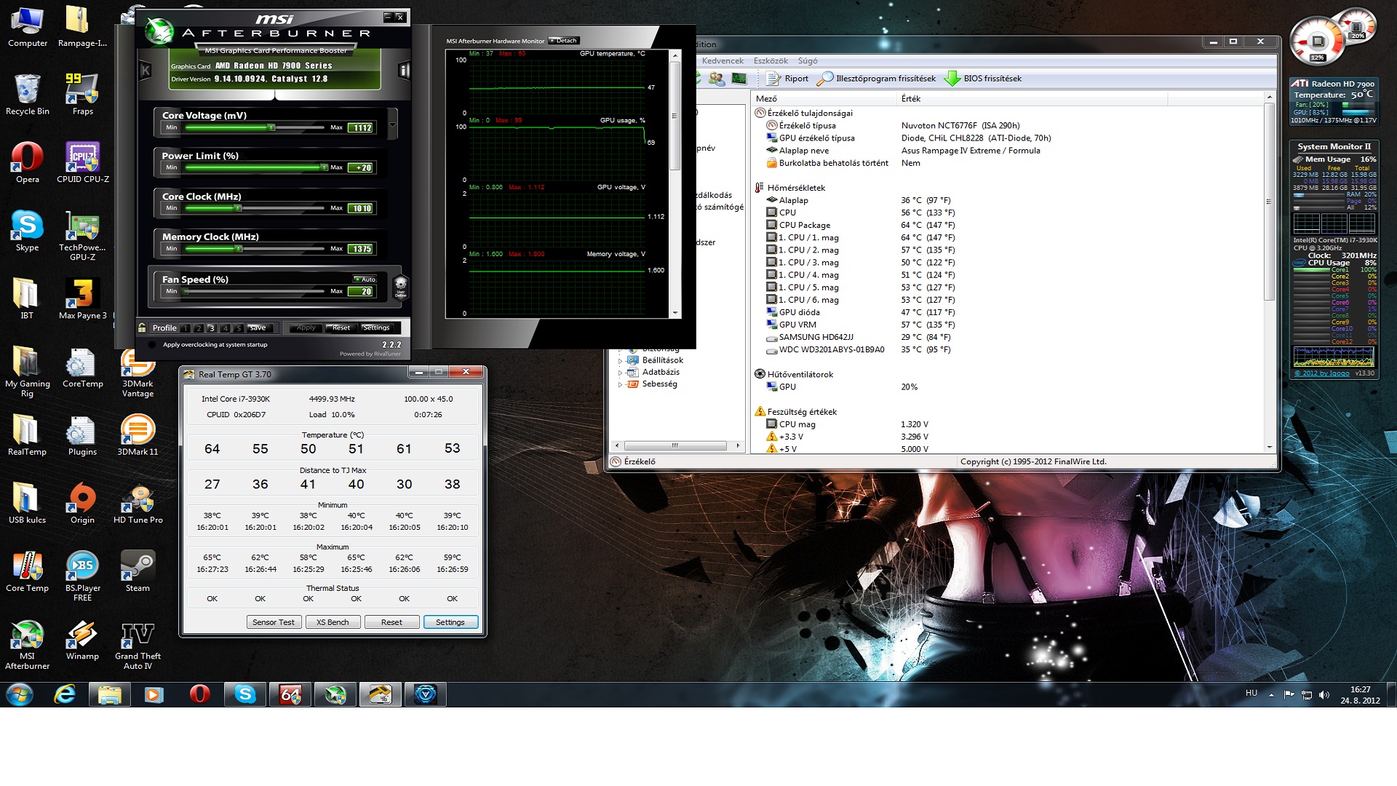Screen dimensions: 1397x786
Task: Select Afterburner profile slot 1
Action: (186, 328)
